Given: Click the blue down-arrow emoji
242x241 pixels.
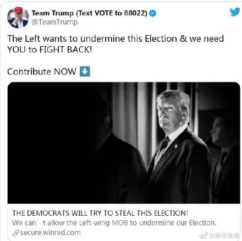Looking at the screenshot, I should coord(85,72).
